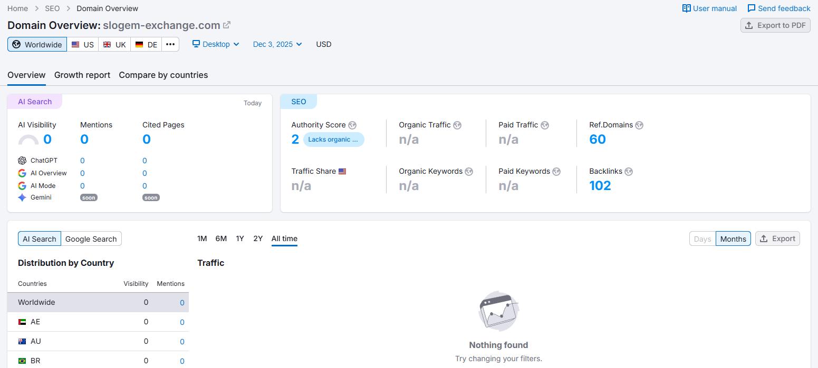Go to SEO breadcrumb
818x368 pixels.
pos(52,8)
